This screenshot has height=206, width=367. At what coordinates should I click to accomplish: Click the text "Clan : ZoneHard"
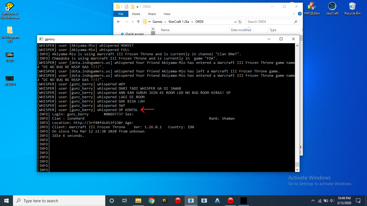point(68,119)
